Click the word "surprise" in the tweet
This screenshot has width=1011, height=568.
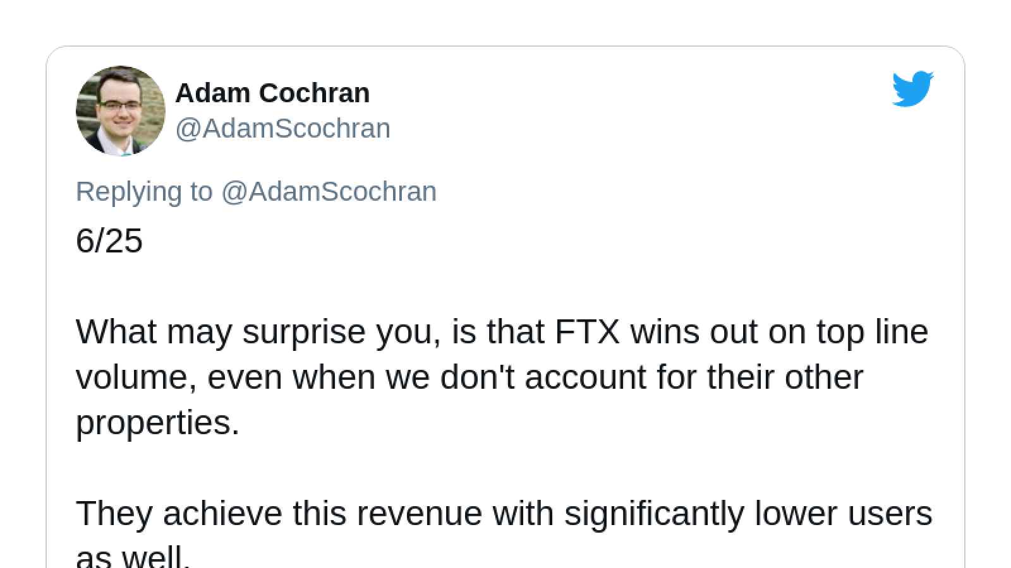click(x=304, y=333)
